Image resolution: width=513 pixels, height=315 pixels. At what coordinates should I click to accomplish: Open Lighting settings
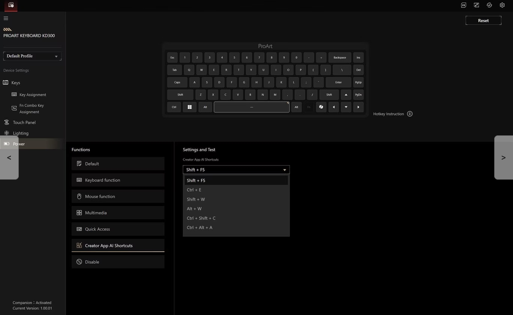[21, 133]
